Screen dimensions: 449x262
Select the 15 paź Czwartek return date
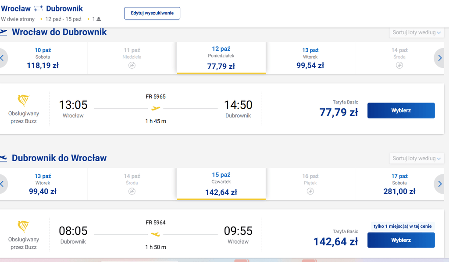[221, 184]
